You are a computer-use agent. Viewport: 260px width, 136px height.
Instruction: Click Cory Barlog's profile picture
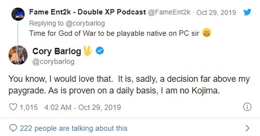pos(18,55)
